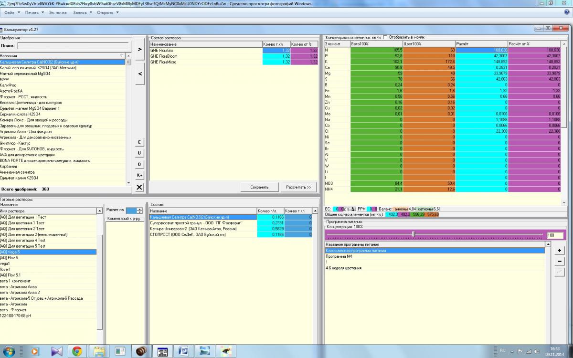
Task: Click the minus button to remove nutrition program
Action: [x=559, y=262]
